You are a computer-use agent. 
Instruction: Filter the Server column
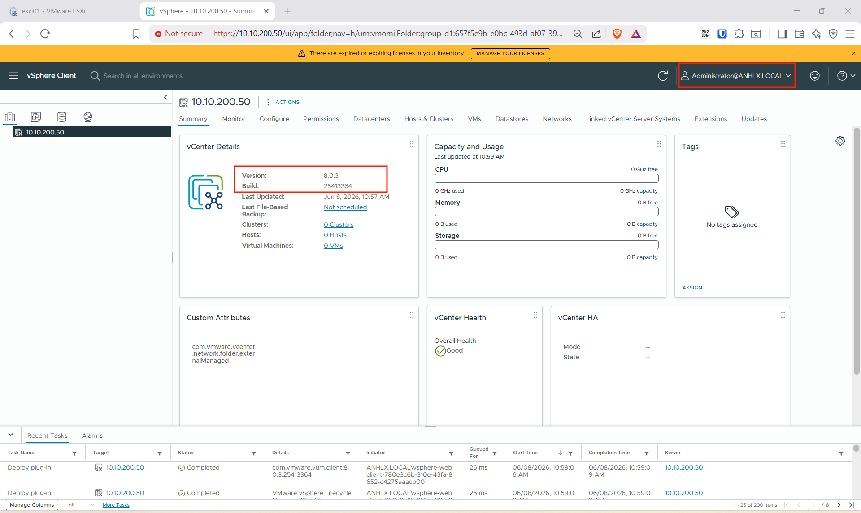(x=841, y=453)
